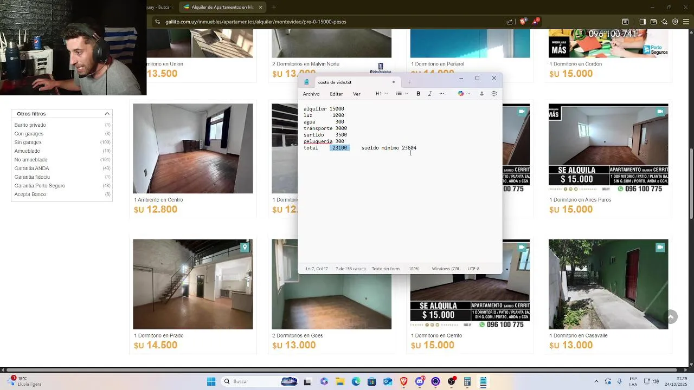This screenshot has width=694, height=390.
Task: Click the scroll-to-top arrow button on page
Action: pos(671,317)
